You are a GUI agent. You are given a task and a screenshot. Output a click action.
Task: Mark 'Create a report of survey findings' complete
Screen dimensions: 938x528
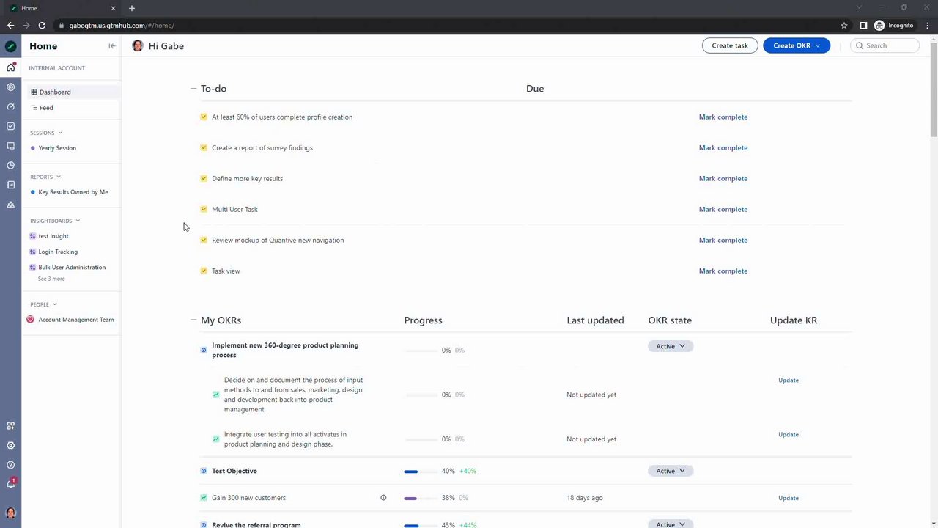pyautogui.click(x=723, y=147)
